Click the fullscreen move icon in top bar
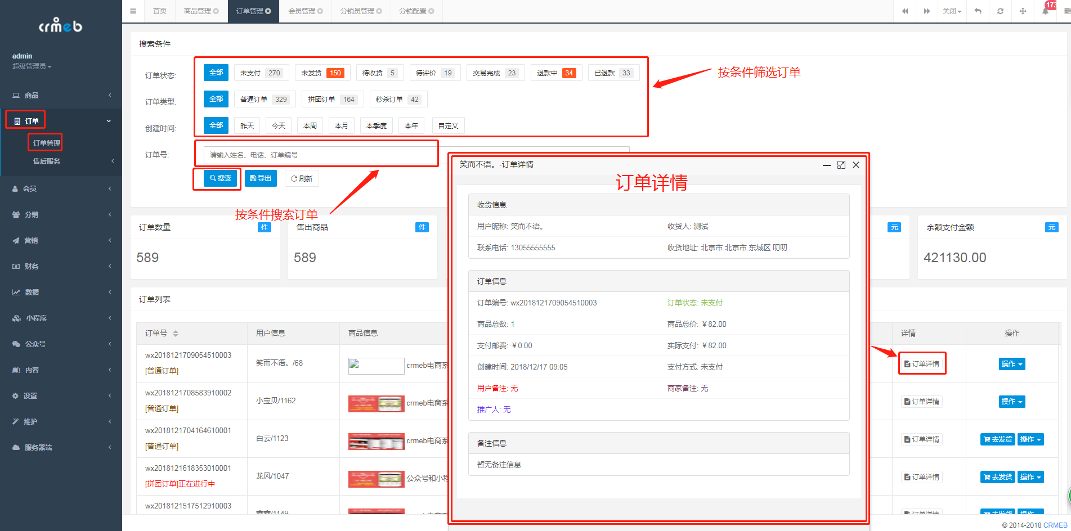 (1023, 11)
